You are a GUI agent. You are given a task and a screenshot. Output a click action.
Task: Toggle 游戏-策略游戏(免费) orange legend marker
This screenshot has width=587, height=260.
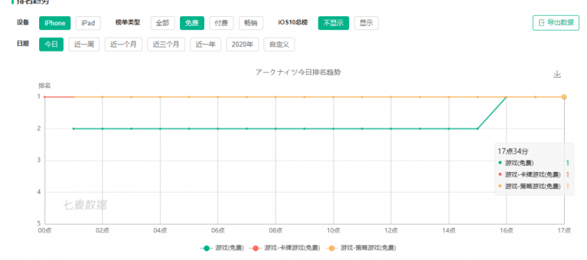pyautogui.click(x=331, y=248)
